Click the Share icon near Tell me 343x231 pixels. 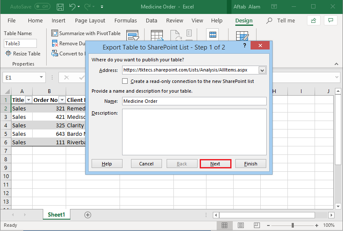click(x=313, y=20)
